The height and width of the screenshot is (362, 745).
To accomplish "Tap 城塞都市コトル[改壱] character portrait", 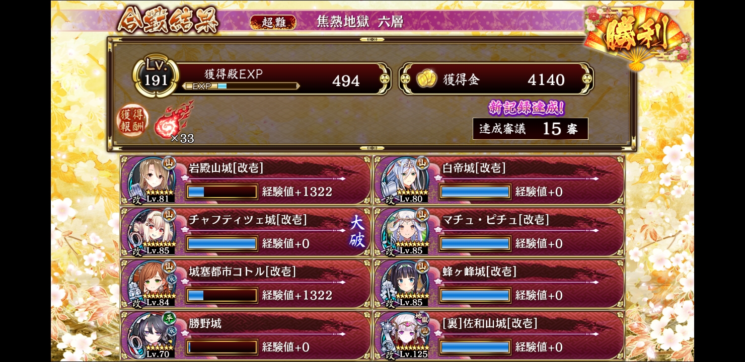I will tap(151, 284).
